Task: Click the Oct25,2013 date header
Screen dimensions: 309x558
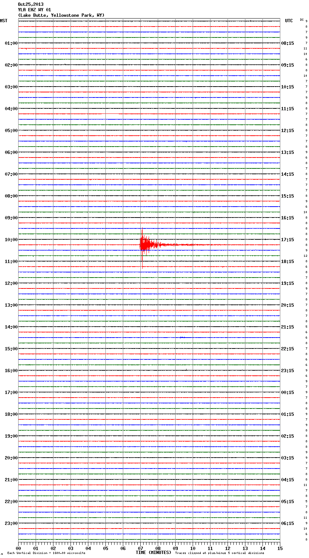Action: [x=31, y=4]
